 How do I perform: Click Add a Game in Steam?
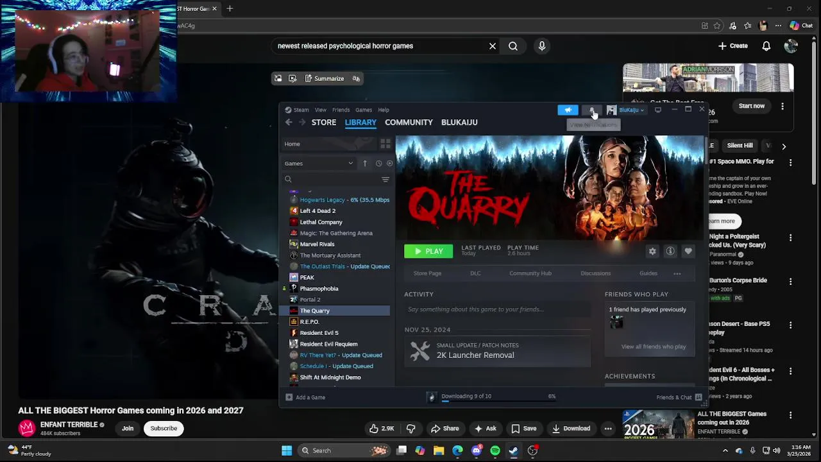[305, 397]
